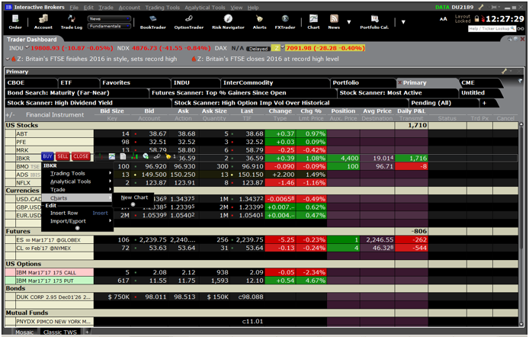Launch BookTrader from the toolbar
Image resolution: width=529 pixels, height=337 pixels.
(152, 22)
